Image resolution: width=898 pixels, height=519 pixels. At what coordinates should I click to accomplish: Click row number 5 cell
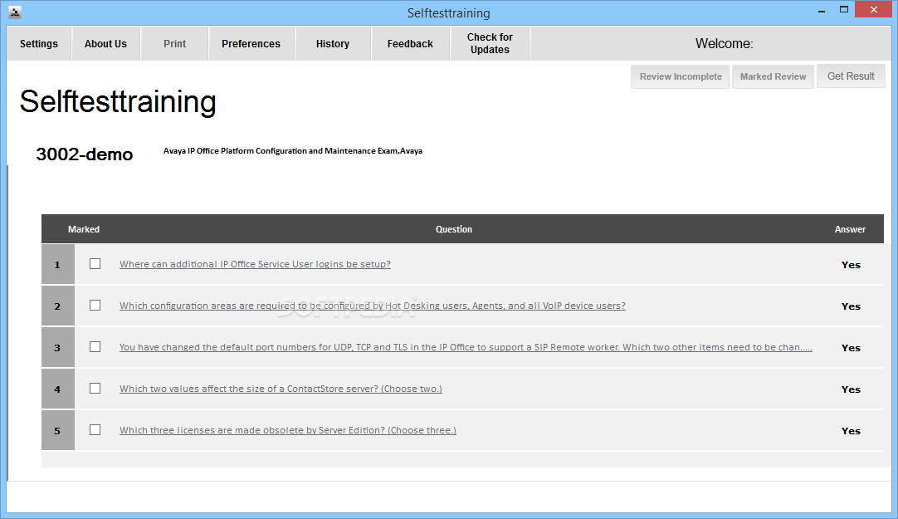[x=58, y=430]
